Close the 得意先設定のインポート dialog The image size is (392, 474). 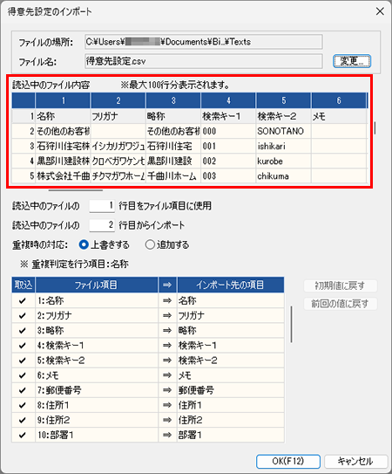pyautogui.click(x=380, y=11)
